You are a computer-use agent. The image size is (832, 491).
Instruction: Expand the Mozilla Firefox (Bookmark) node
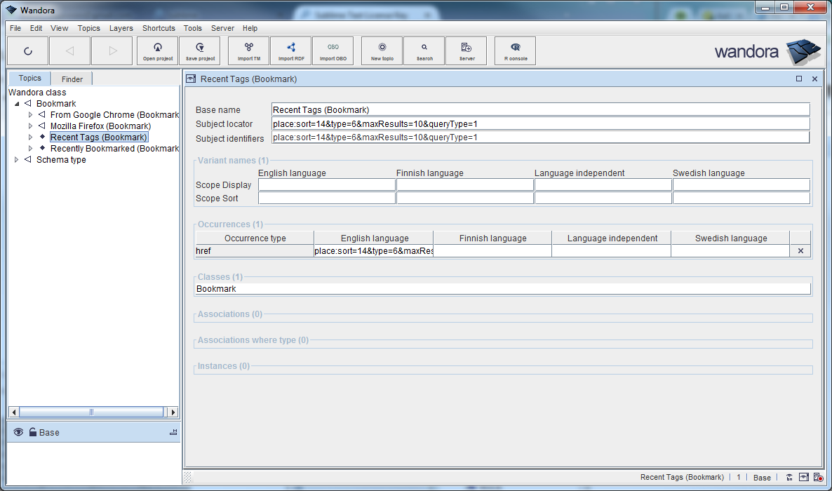point(30,126)
